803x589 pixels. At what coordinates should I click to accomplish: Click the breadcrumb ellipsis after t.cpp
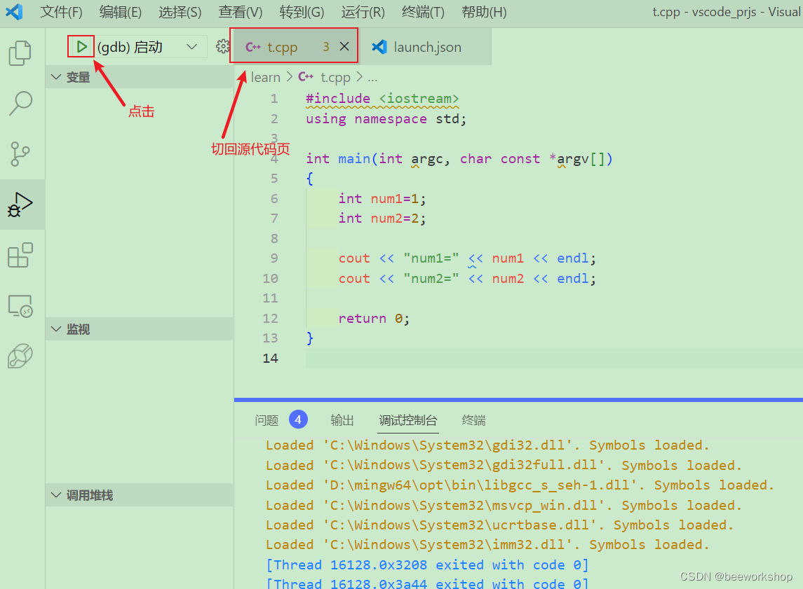coord(372,77)
